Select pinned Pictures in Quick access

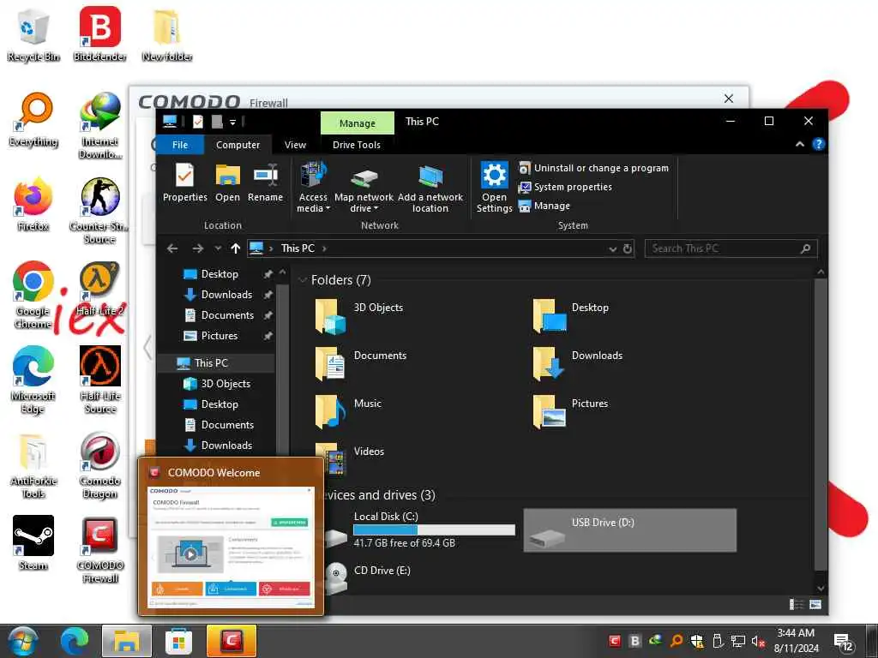click(x=219, y=336)
